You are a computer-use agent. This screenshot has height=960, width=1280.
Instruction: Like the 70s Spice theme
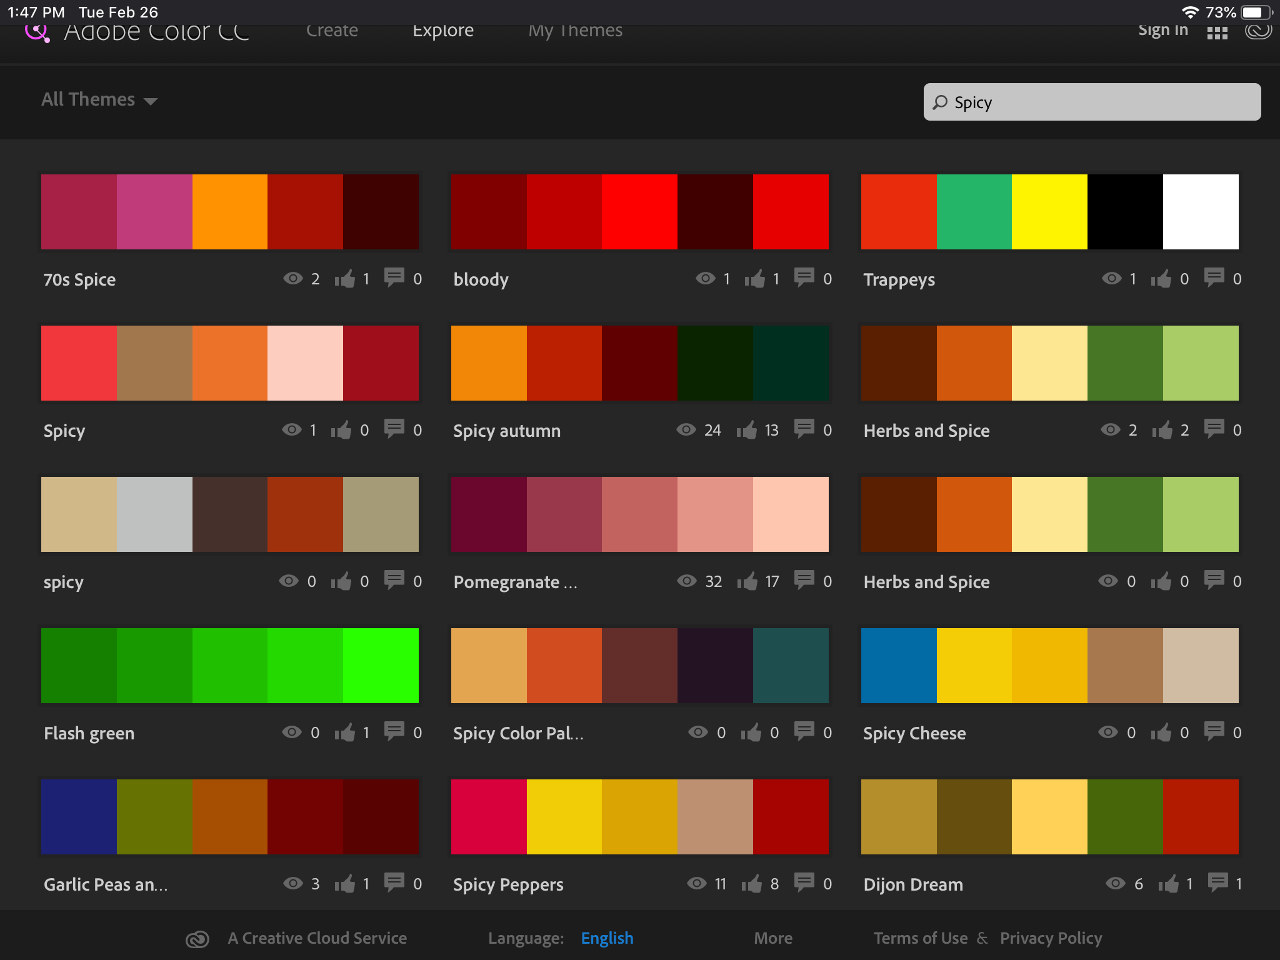pos(344,279)
